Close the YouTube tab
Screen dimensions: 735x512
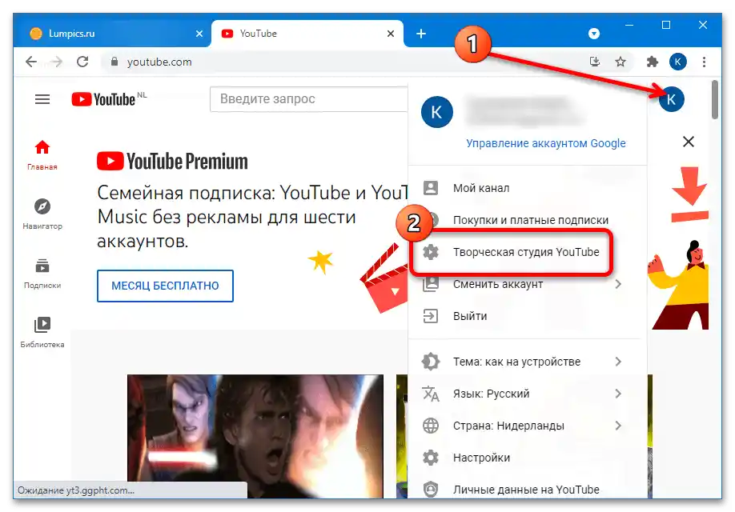tap(391, 34)
